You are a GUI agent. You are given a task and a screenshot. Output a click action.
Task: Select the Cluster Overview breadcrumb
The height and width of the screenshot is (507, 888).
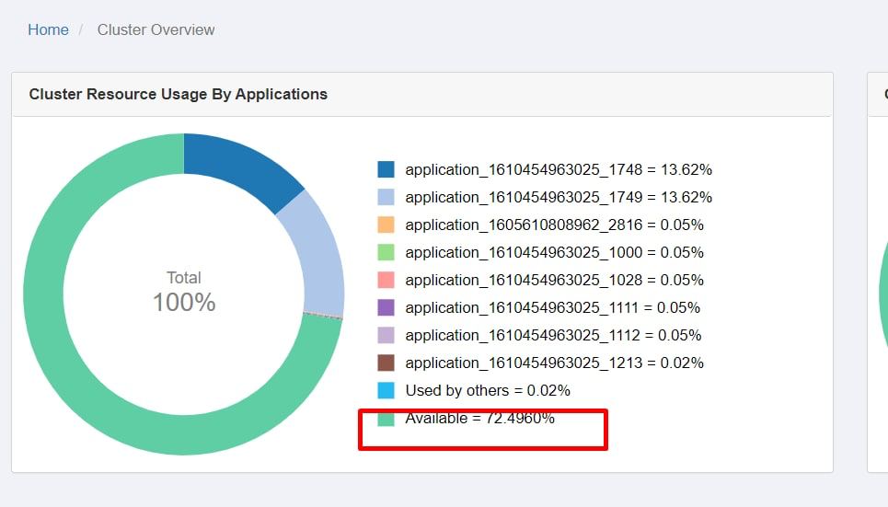pos(156,29)
